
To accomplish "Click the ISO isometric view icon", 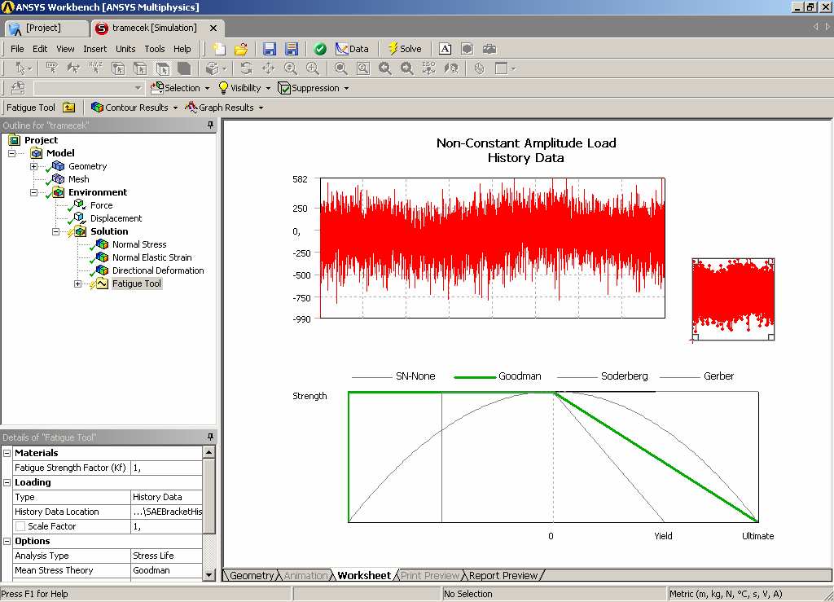I will click(428, 68).
